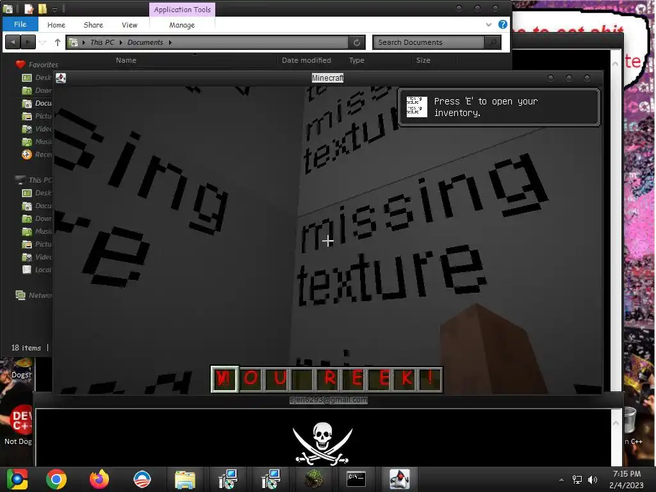The image size is (656, 492).
Task: Open the volume control in the tray
Action: pyautogui.click(x=593, y=480)
